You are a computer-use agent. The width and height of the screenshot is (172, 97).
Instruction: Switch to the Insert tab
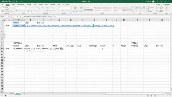pyautogui.click(x=13, y=4)
